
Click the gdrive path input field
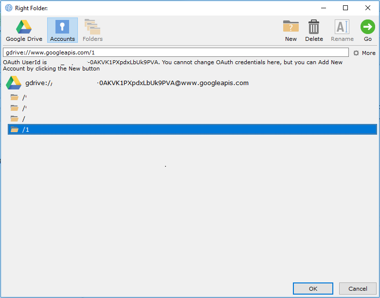tap(175, 53)
